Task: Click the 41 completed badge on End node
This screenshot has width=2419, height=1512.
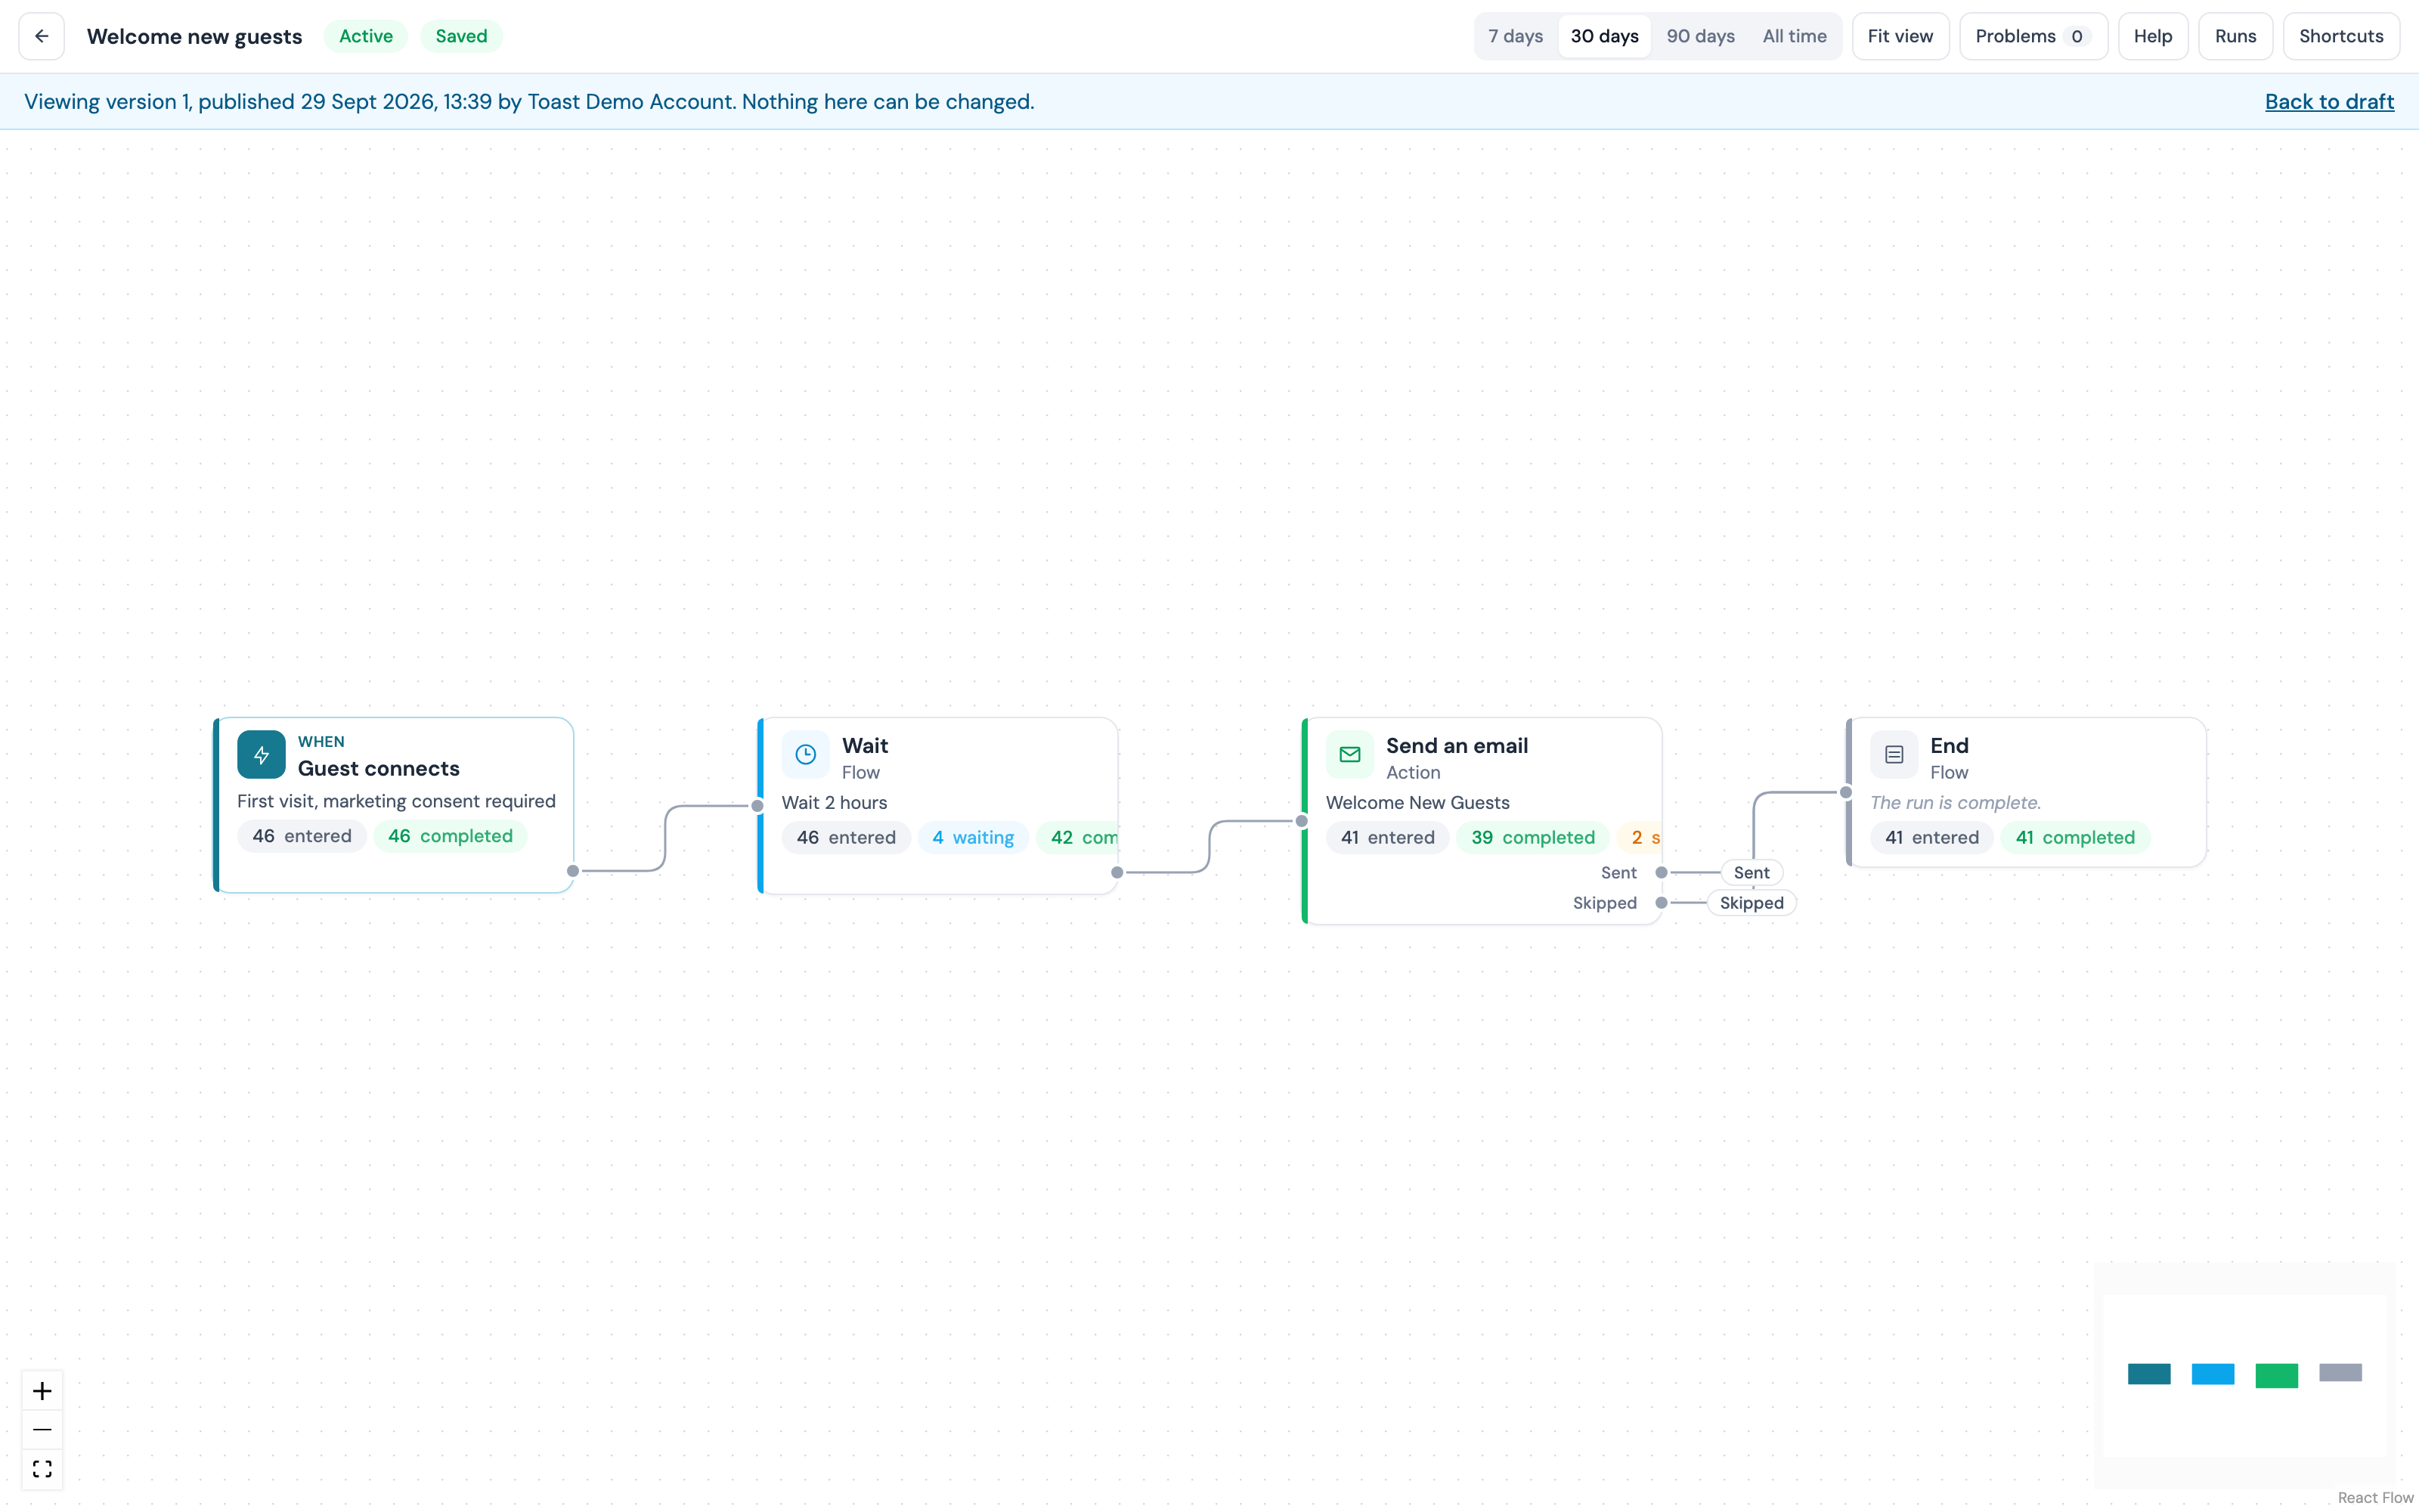Action: point(2075,838)
